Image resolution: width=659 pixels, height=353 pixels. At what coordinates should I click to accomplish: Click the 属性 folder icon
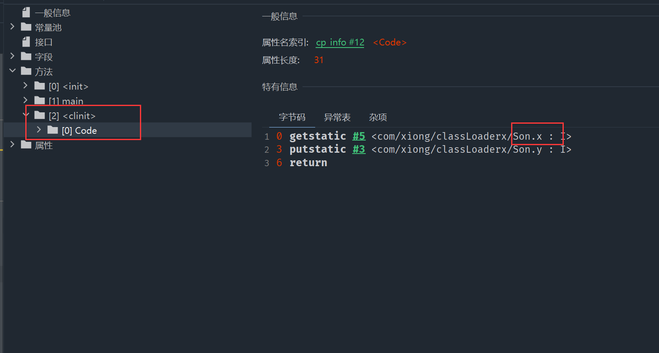26,145
